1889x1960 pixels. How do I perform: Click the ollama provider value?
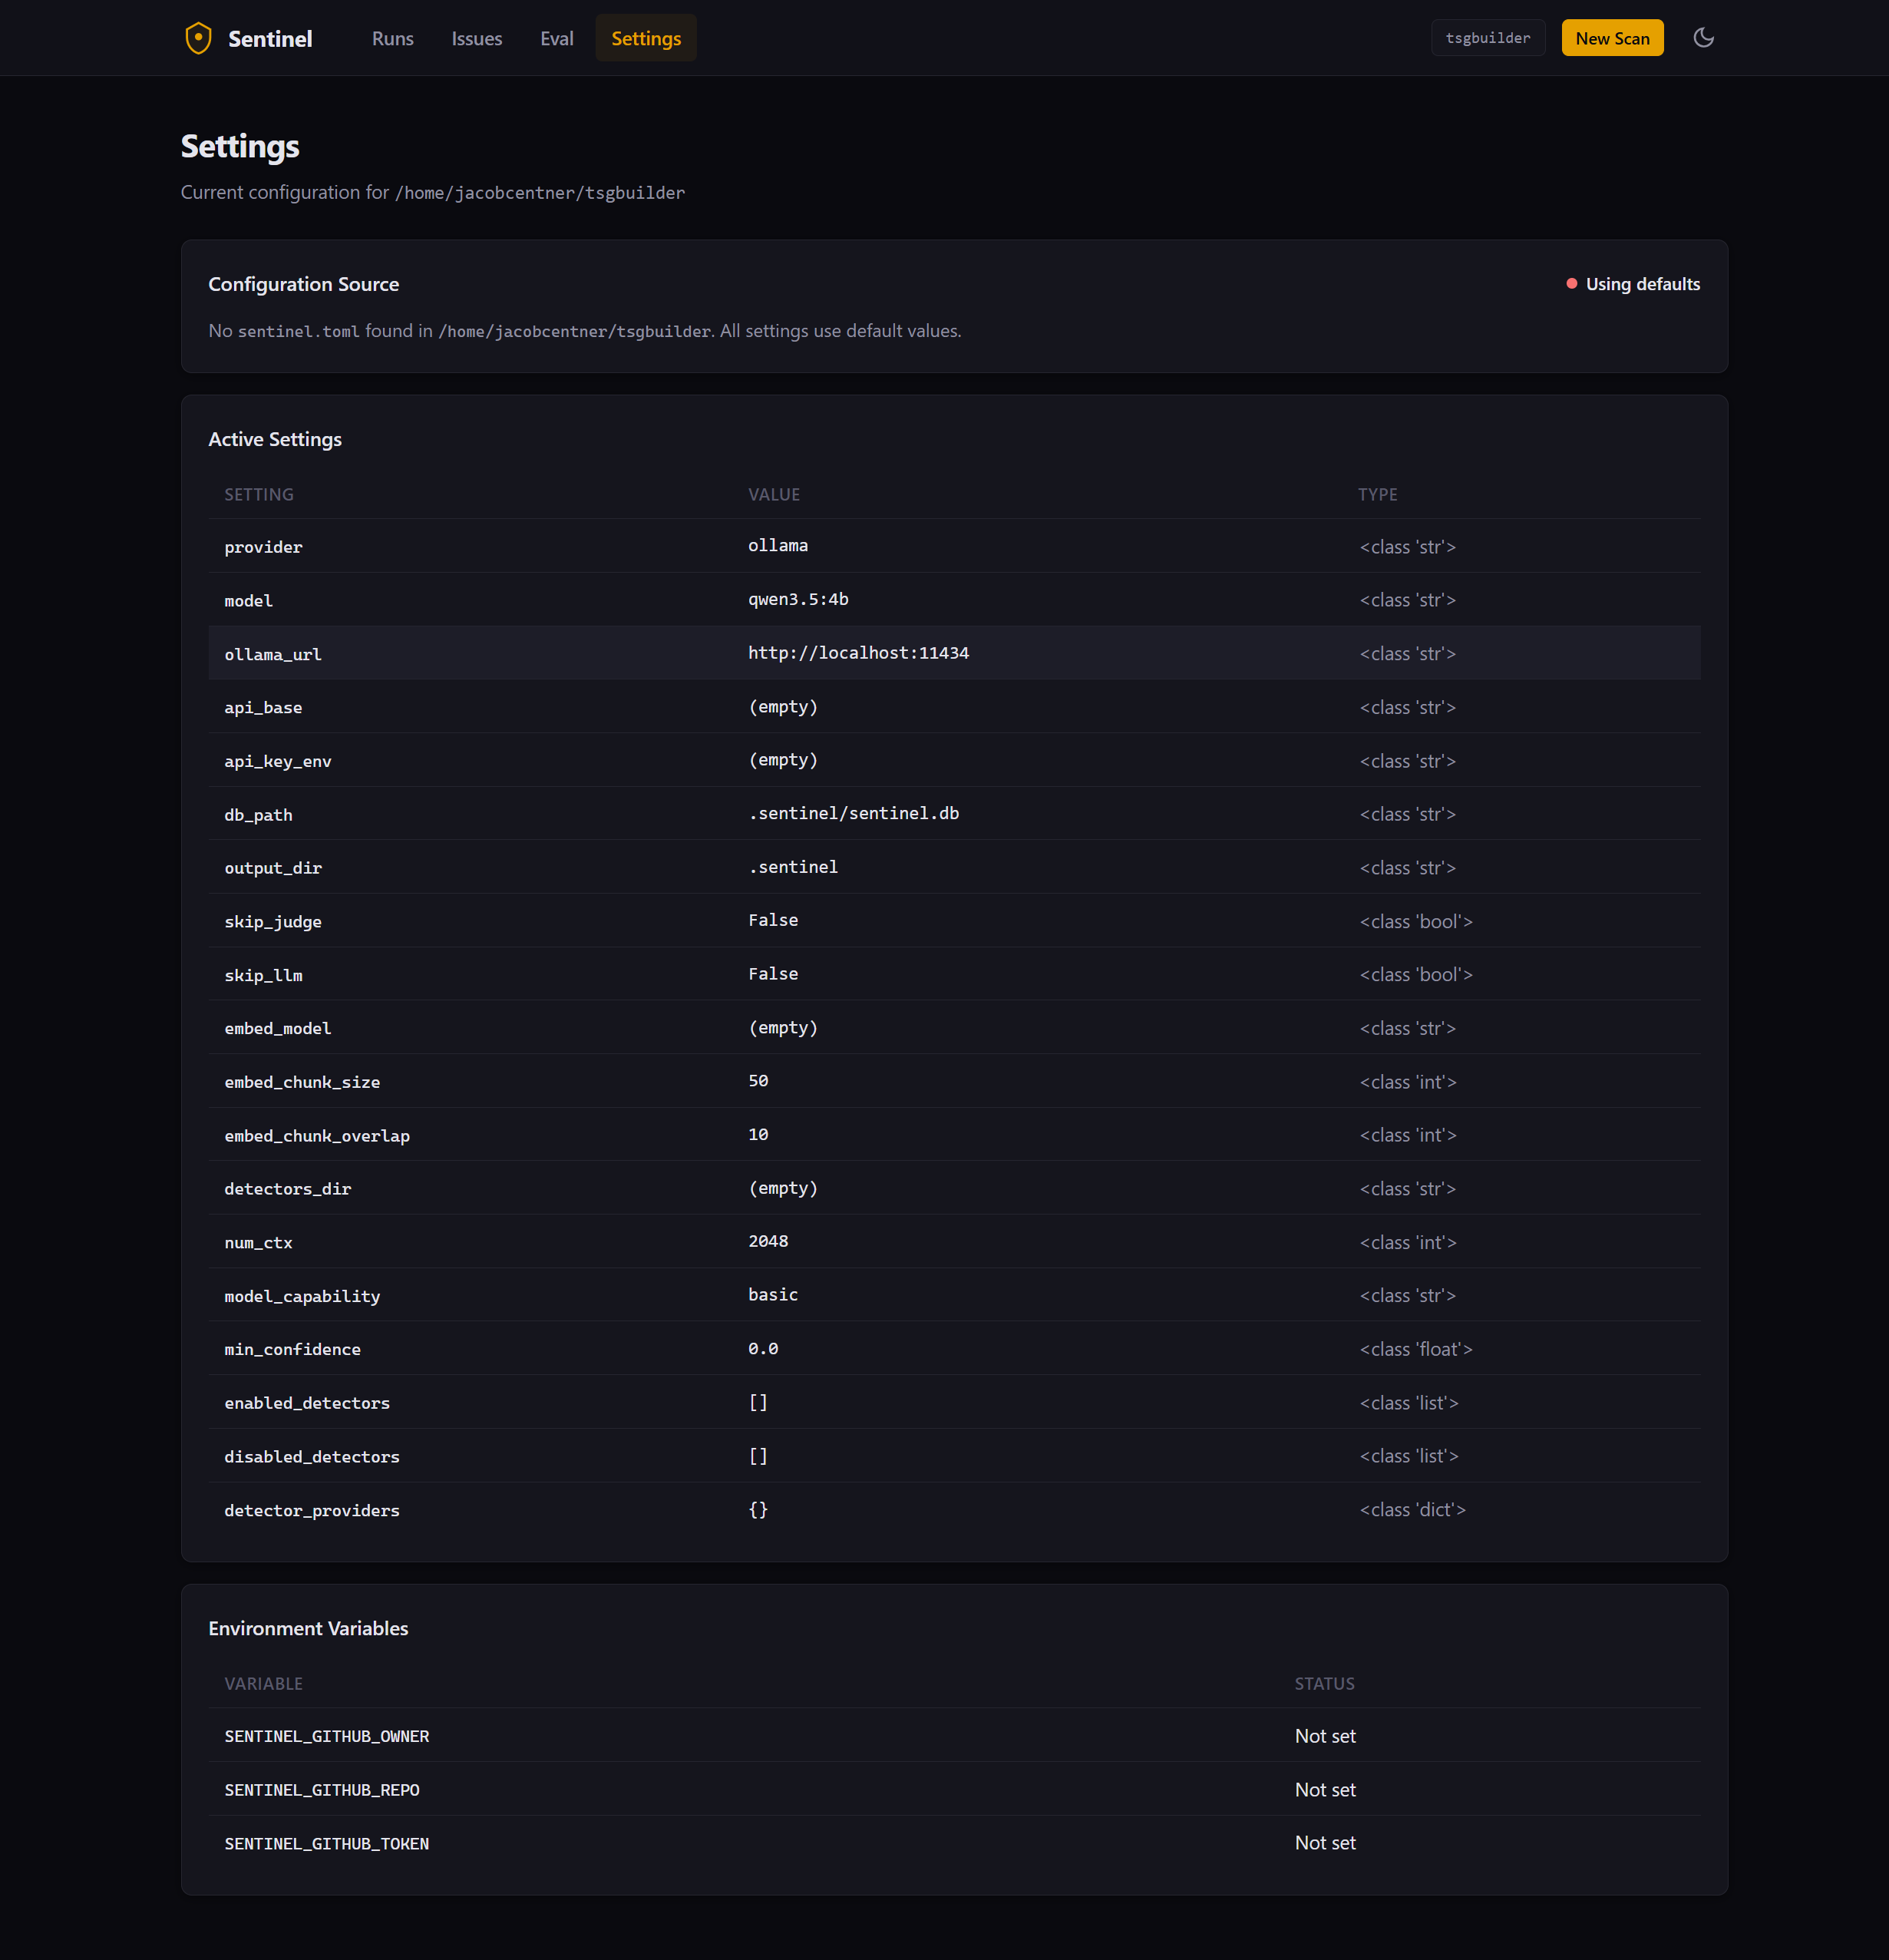(x=778, y=545)
